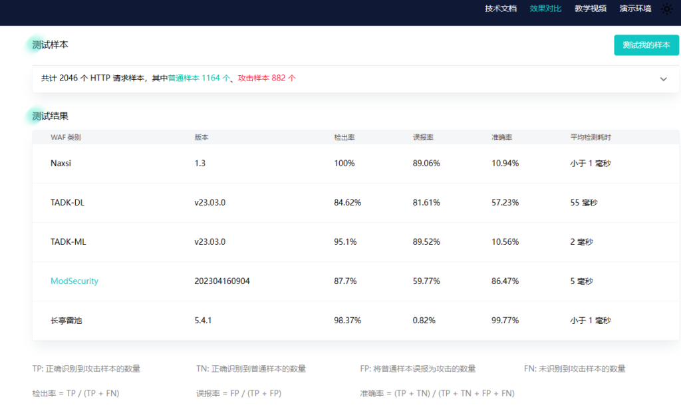681x417 pixels.
Task: Click the WAF 类别 column header
Action: [x=66, y=137]
